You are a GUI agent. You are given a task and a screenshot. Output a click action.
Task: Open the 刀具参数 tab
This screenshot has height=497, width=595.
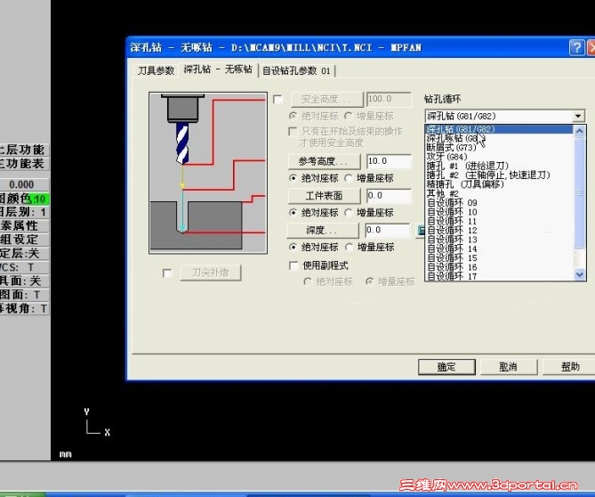[156, 70]
